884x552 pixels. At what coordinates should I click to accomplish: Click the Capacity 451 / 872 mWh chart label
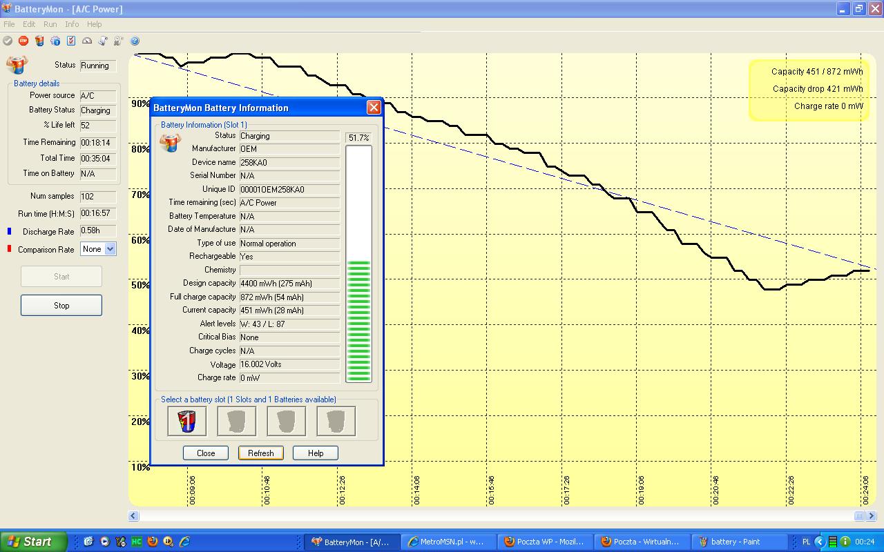817,72
